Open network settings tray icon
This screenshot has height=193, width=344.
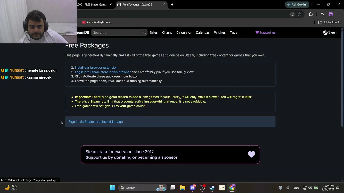(x=304, y=188)
